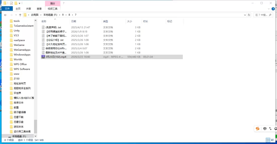Click the microphone voice input in IME bar

(276, 129)
